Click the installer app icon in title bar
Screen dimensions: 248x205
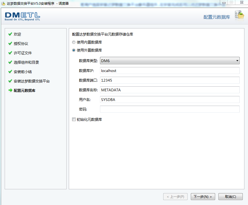[x=3, y=3]
